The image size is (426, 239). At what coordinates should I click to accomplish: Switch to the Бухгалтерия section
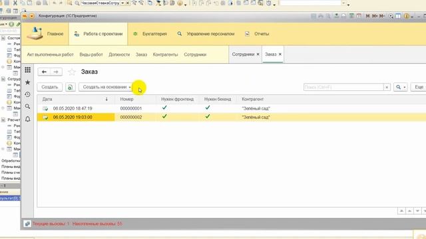[x=150, y=34]
